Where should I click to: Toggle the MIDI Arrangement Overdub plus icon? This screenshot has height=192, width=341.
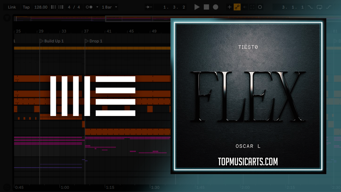pos(229,7)
